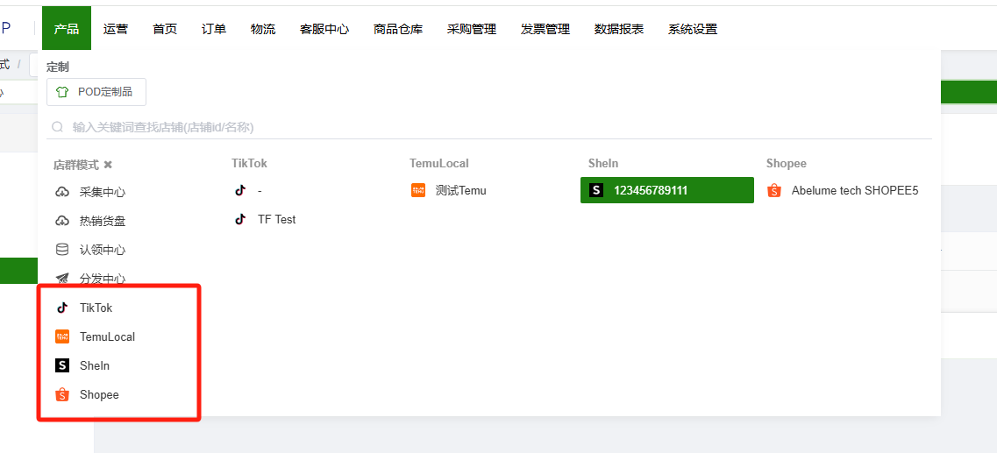Click SheIn icon beside 123456789111

[x=595, y=190]
